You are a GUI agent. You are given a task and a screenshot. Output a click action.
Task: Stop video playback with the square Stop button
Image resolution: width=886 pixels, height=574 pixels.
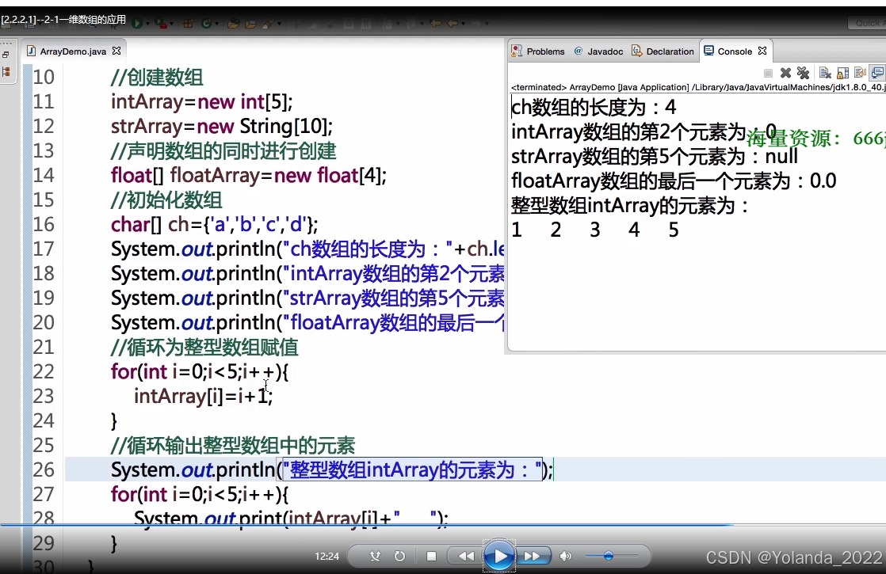431,556
